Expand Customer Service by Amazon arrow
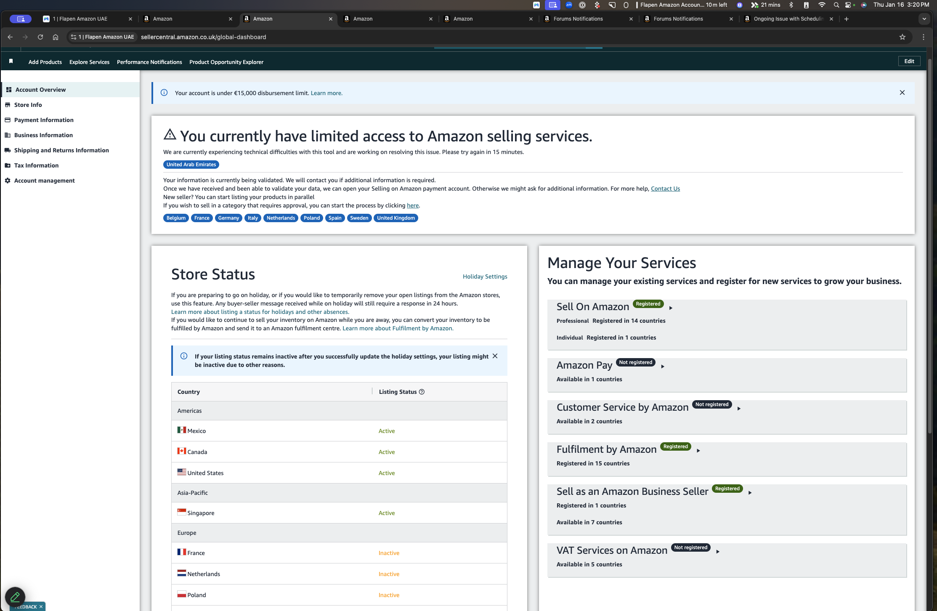Image resolution: width=937 pixels, height=611 pixels. point(739,409)
